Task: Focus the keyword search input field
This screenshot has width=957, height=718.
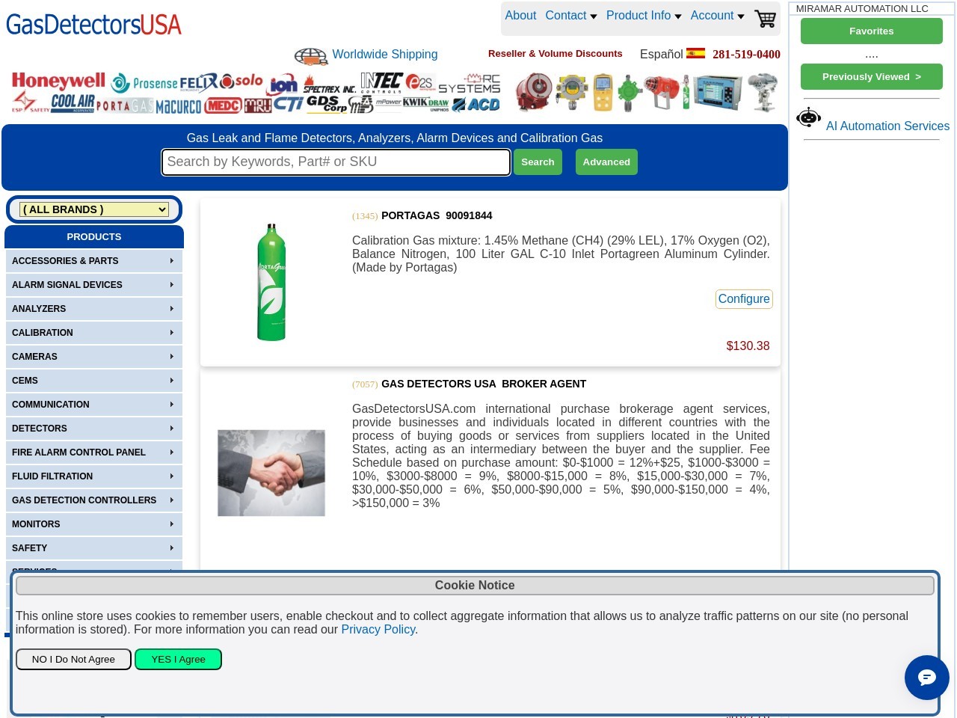Action: pos(336,162)
